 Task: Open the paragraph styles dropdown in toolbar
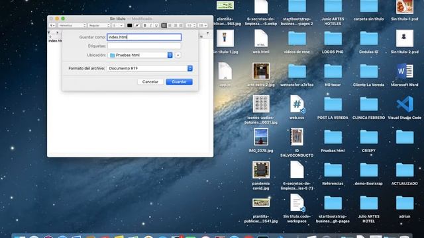(x=52, y=25)
